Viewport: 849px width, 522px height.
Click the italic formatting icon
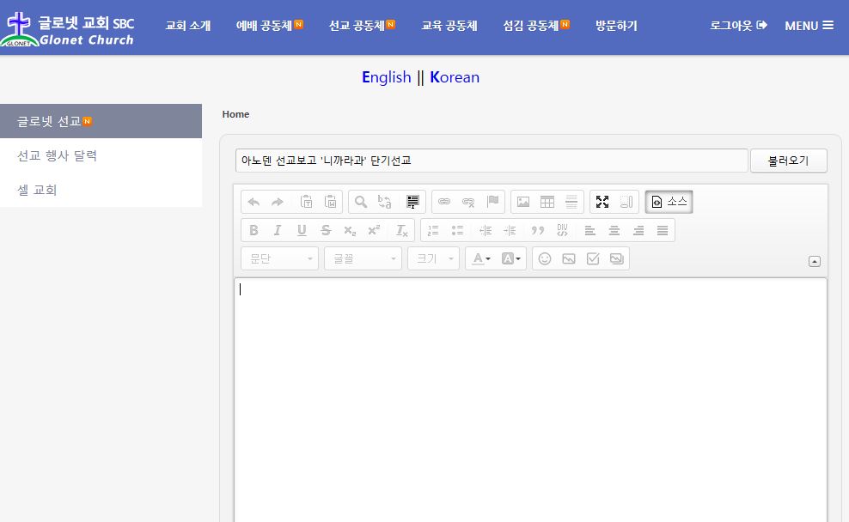point(278,230)
